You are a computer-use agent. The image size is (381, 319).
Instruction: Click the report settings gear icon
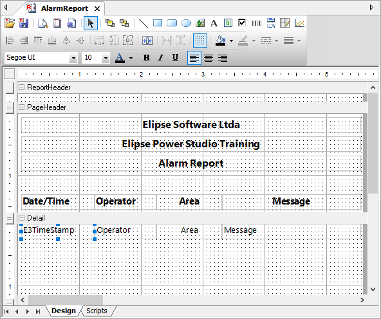[x=71, y=23]
